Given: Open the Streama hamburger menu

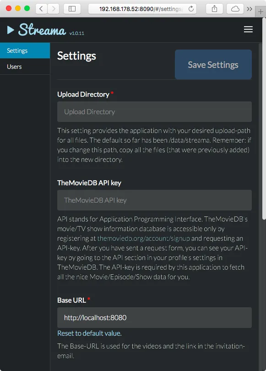Looking at the screenshot, I should (248, 29).
